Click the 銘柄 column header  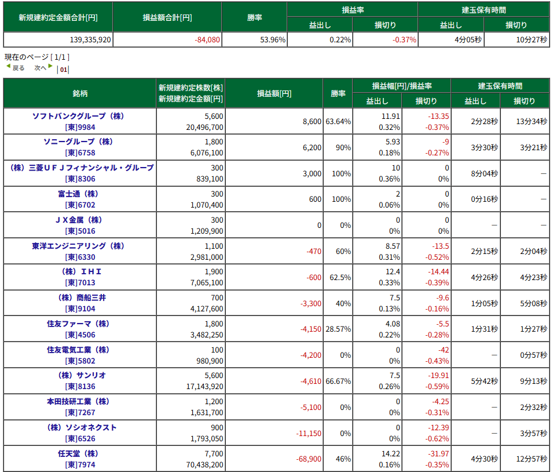80,93
